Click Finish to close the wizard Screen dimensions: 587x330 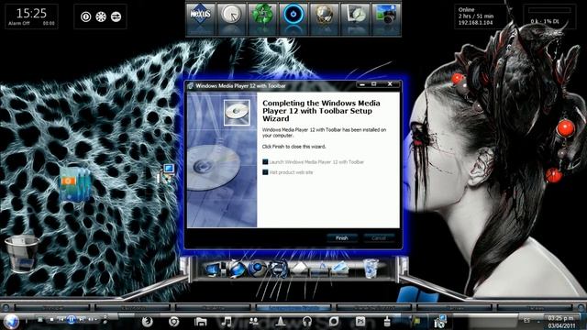click(x=342, y=238)
